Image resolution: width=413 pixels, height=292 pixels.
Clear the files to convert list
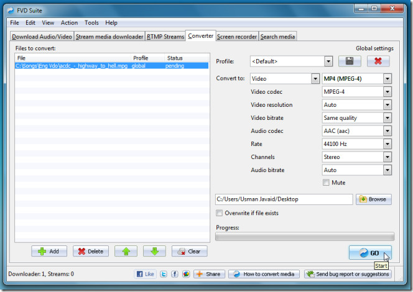(189, 251)
